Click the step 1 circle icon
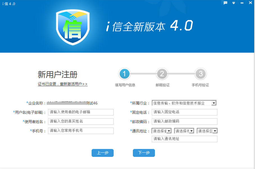This screenshot has height=169, width=255. tap(124, 74)
